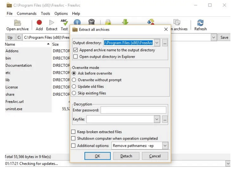Screen dimensions: 233x170
Task: Open the Keyfile dropdown list
Action: [x=157, y=120]
